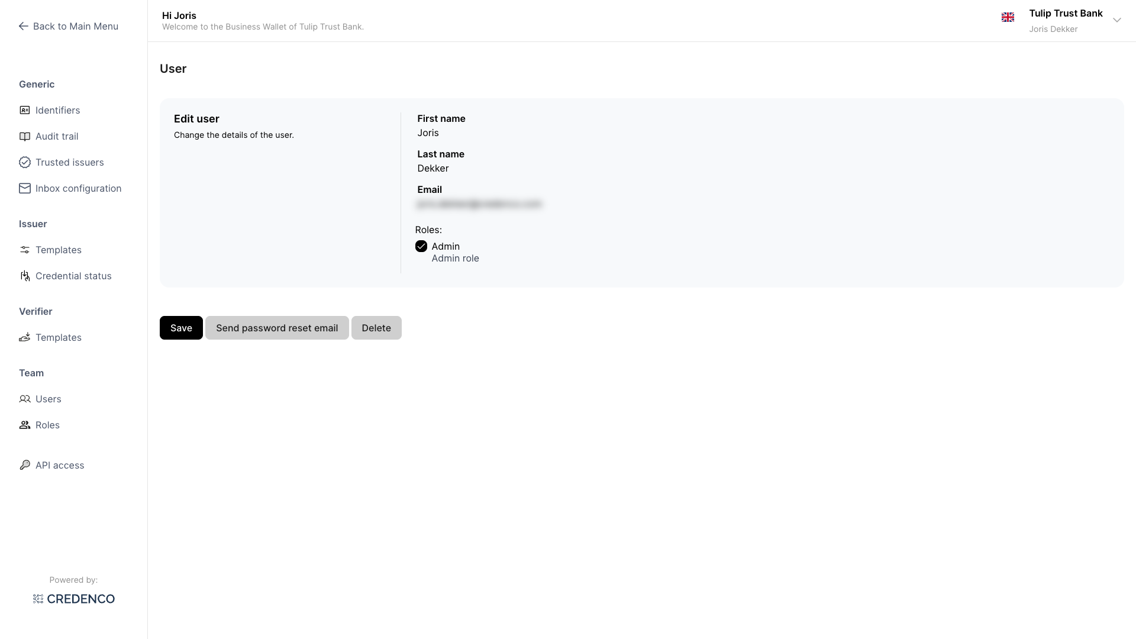The height and width of the screenshot is (639, 1136).
Task: Go to Roles in Team section
Action: pos(47,425)
